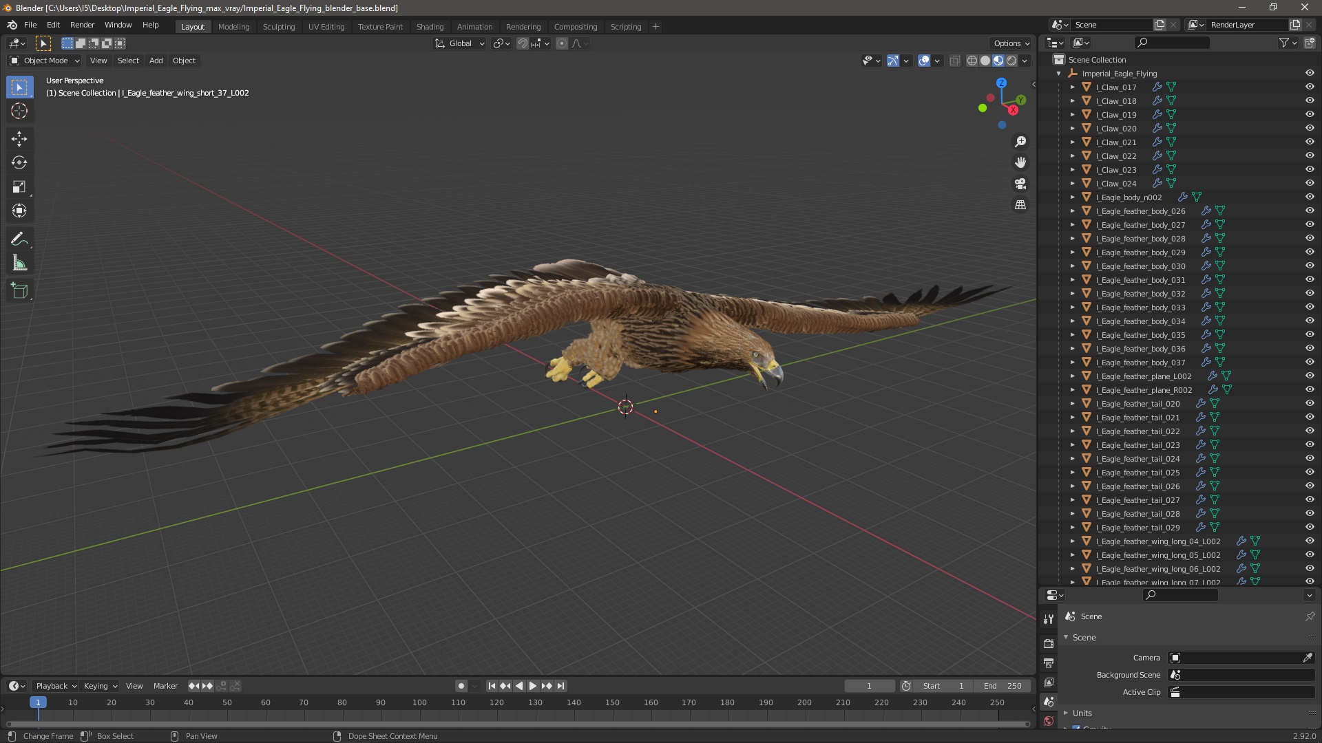The width and height of the screenshot is (1322, 743).
Task: Toggle X-ray mode
Action: point(954,61)
